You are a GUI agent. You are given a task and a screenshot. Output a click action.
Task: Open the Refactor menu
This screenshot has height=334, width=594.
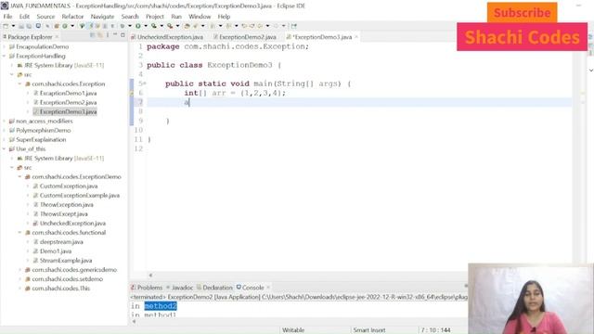(x=72, y=17)
